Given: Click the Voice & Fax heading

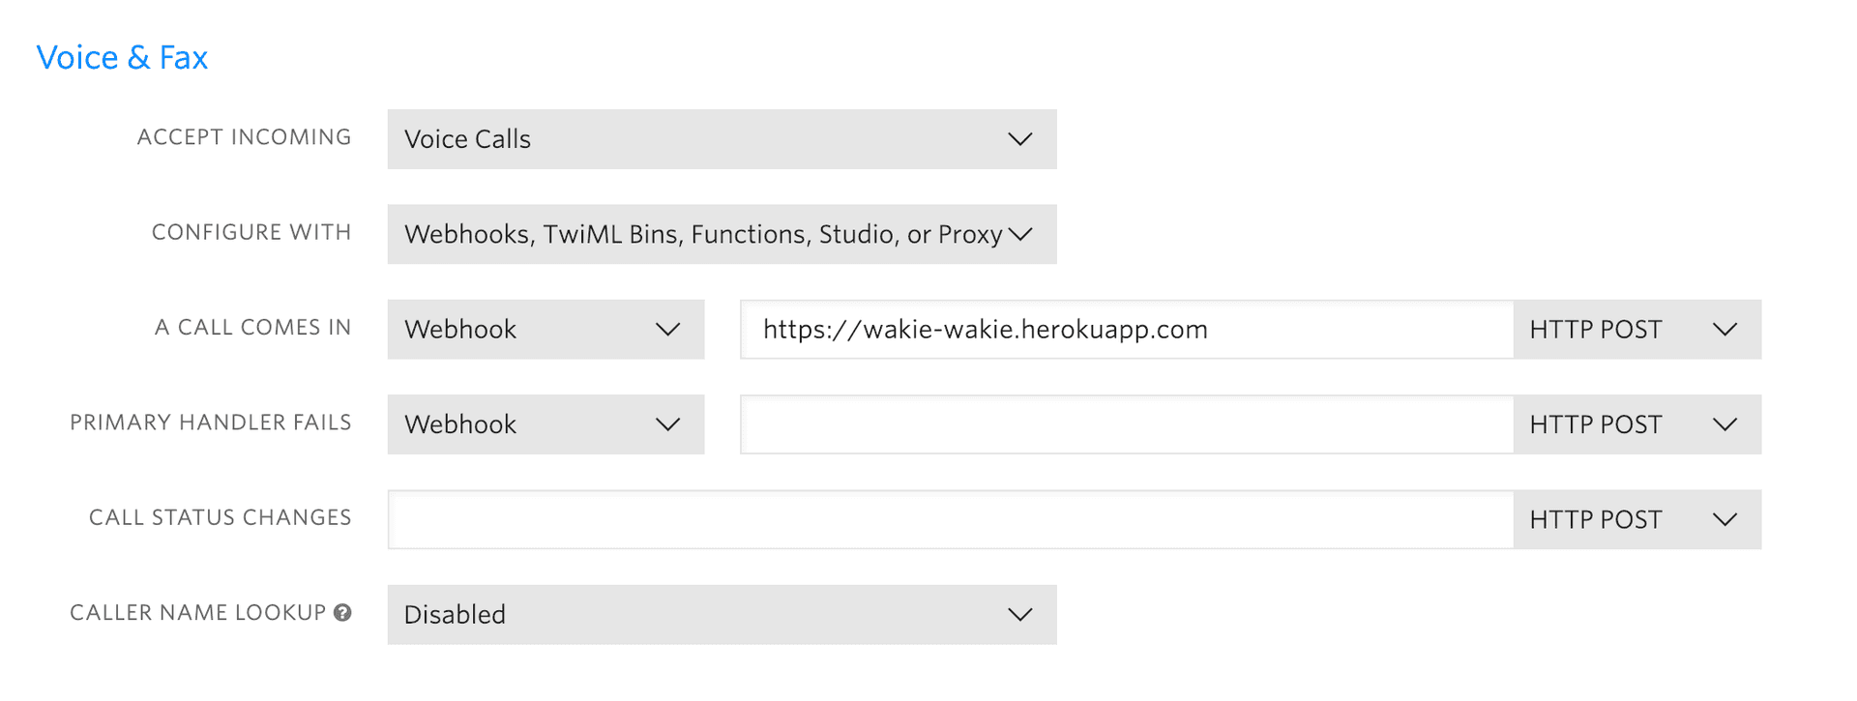Looking at the screenshot, I should pyautogui.click(x=122, y=57).
